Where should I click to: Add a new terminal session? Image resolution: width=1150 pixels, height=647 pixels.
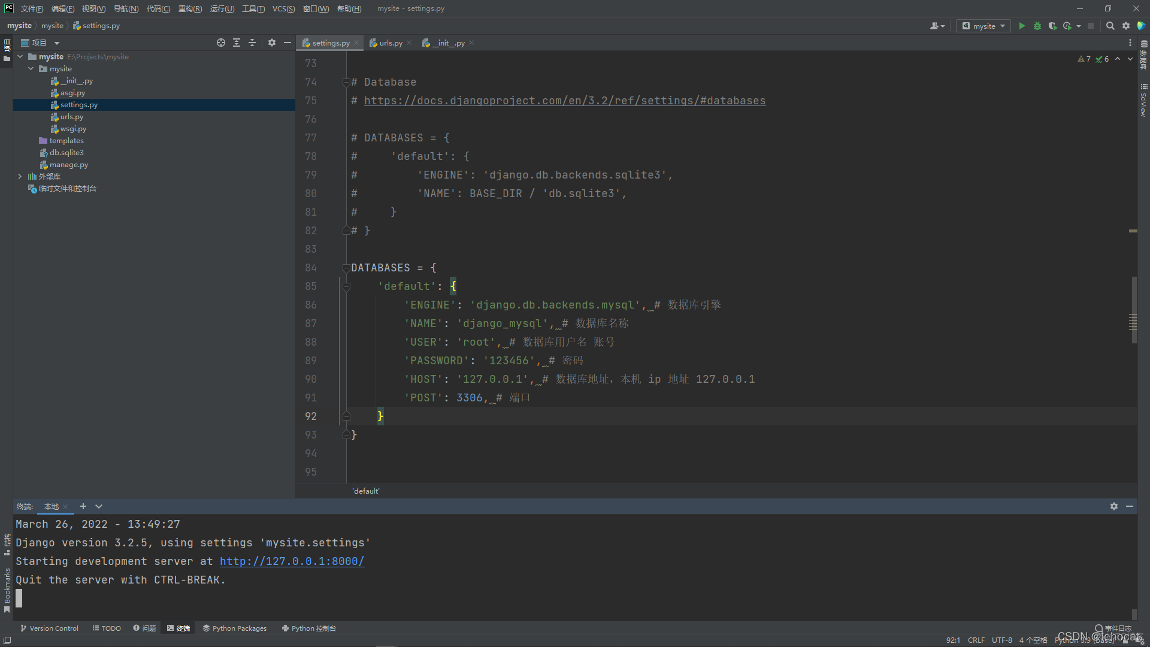click(83, 506)
